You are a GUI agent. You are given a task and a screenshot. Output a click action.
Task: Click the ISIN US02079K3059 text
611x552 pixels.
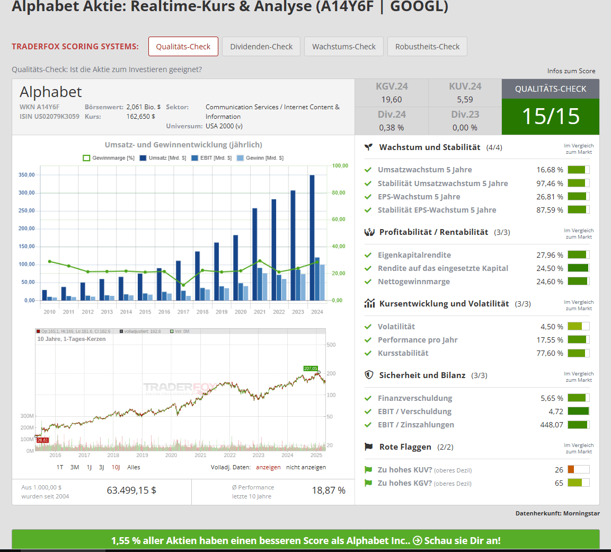coord(49,117)
